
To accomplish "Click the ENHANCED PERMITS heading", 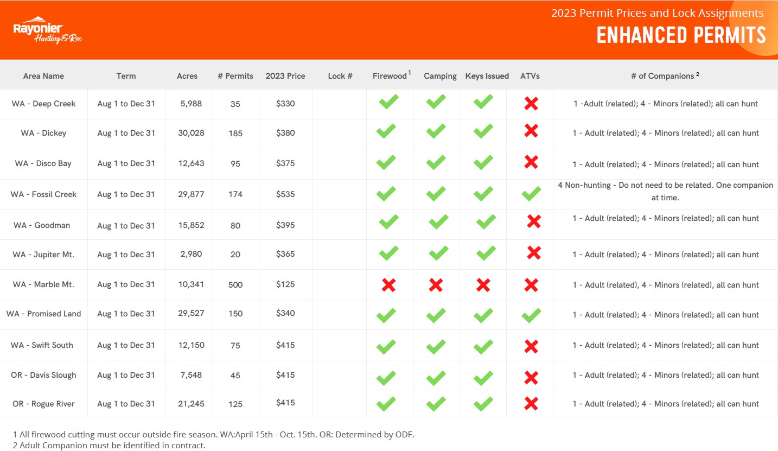I will pyautogui.click(x=681, y=35).
